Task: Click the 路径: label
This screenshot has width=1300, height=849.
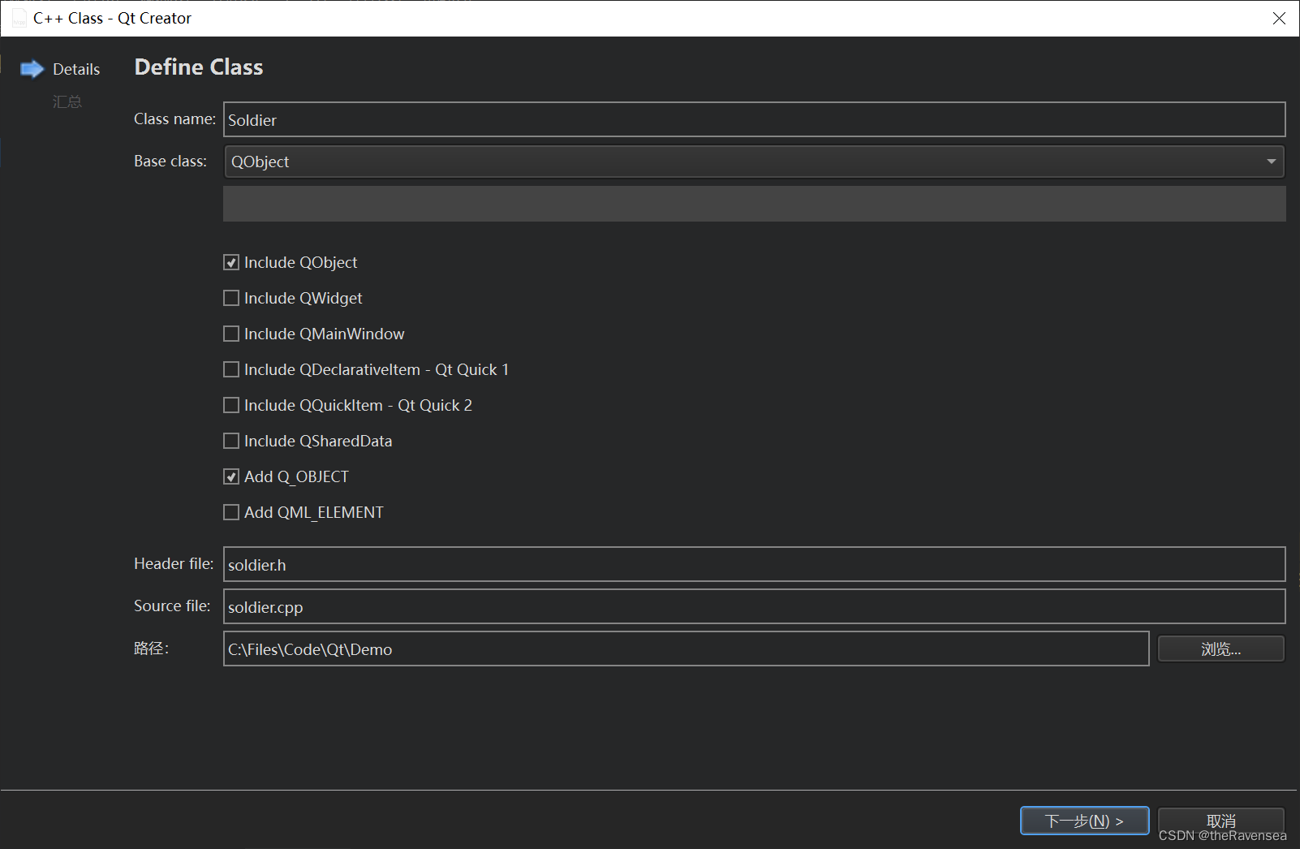Action: coord(152,648)
